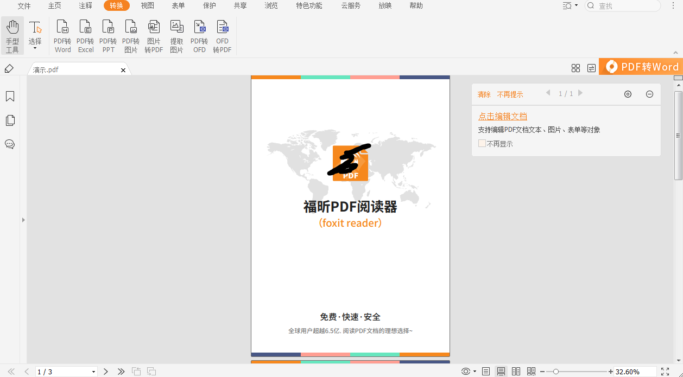Click 清除 in the tip panel
683x377 pixels.
pyautogui.click(x=484, y=94)
